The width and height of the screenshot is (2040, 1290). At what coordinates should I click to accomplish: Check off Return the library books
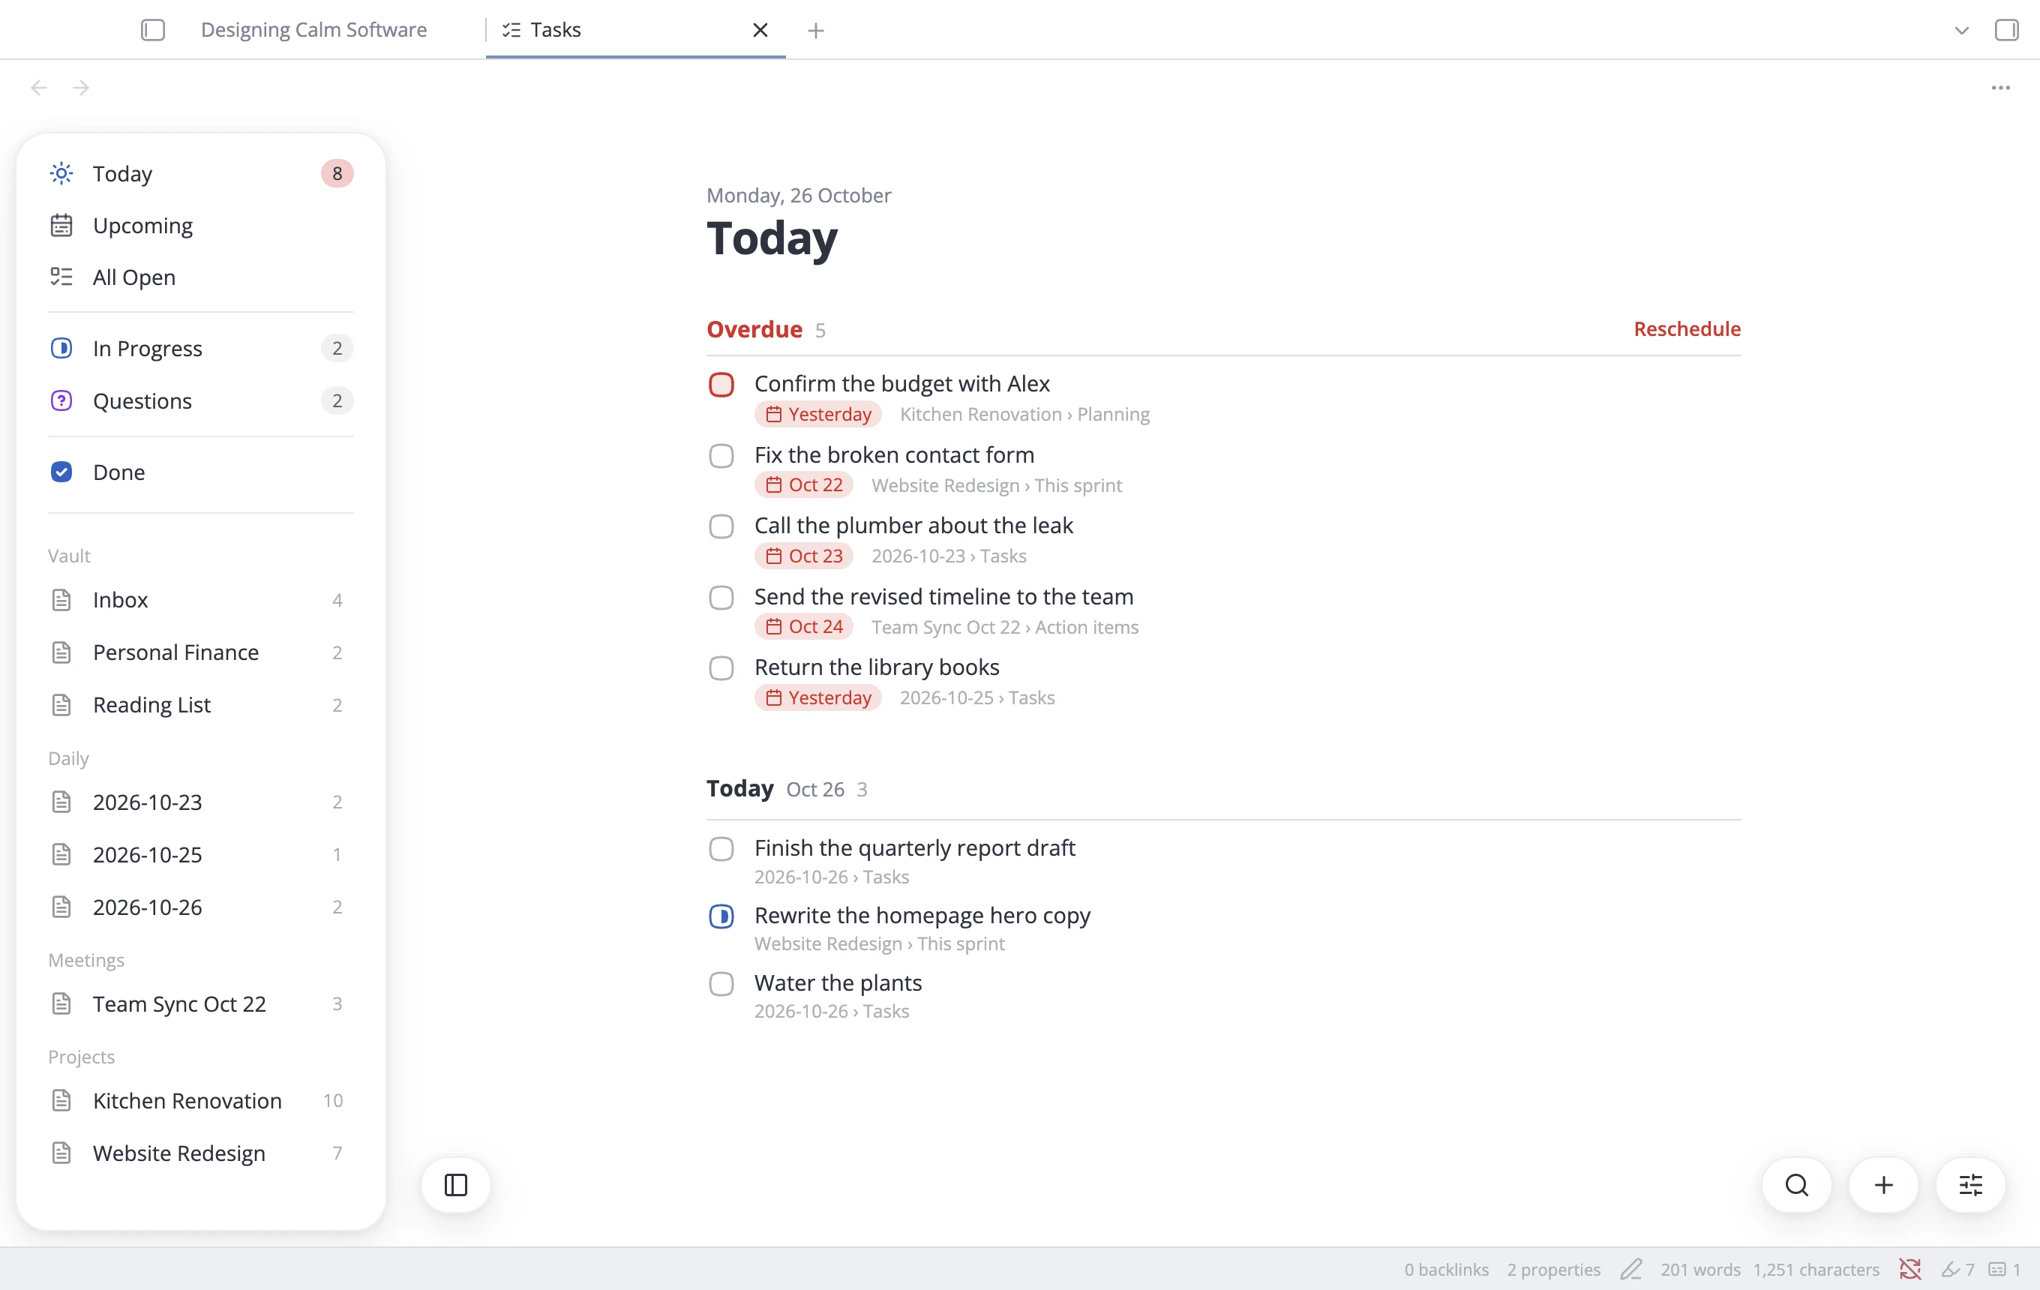721,667
